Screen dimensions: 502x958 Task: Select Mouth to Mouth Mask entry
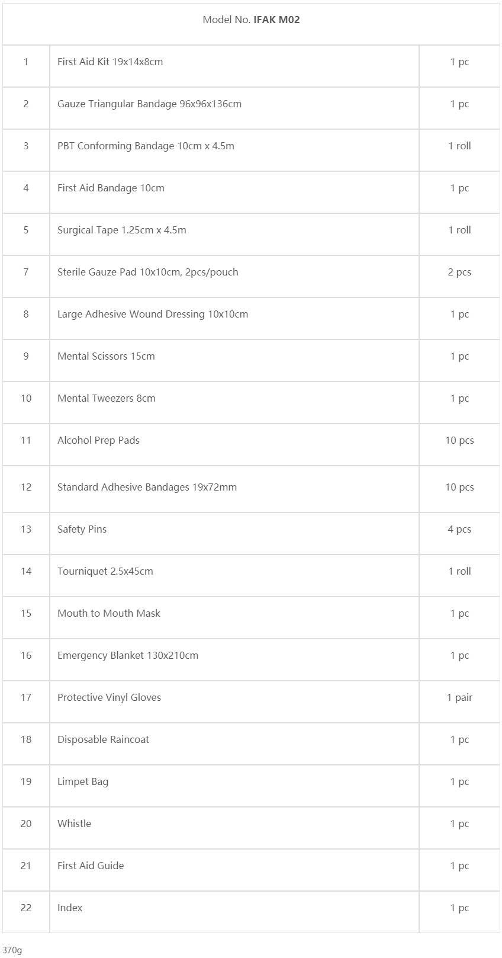(109, 613)
